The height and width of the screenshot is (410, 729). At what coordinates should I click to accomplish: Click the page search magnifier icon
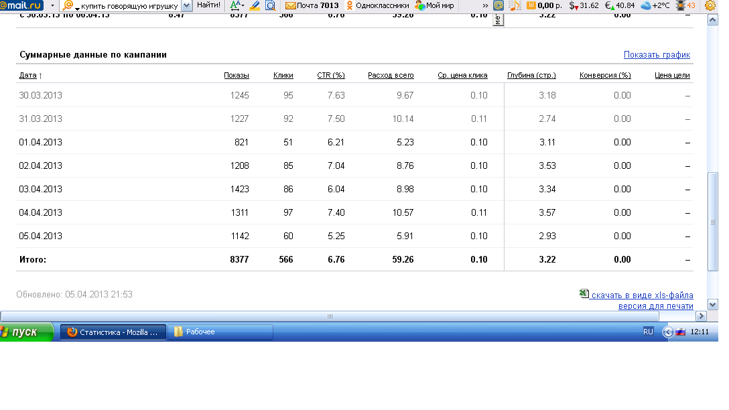coord(270,5)
